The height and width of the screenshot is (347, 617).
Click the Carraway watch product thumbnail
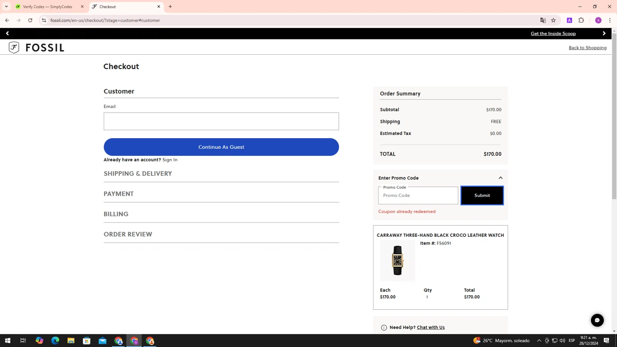(x=397, y=261)
